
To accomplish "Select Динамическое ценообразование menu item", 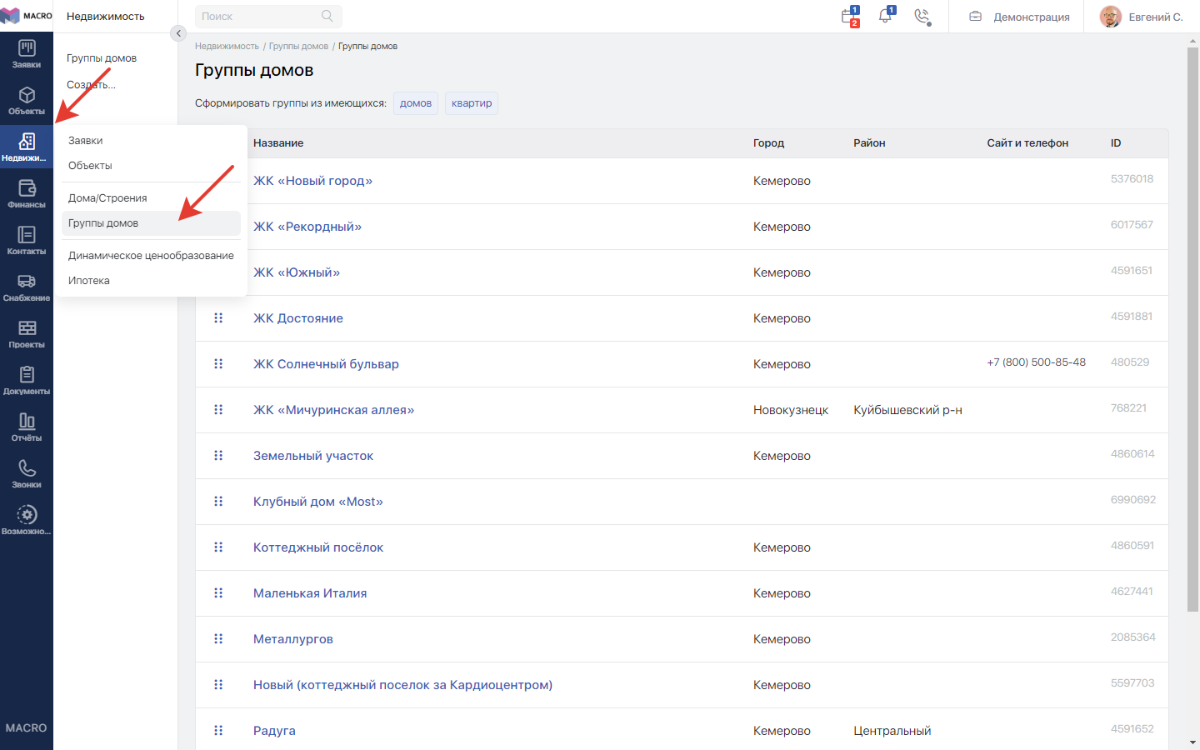I will (x=151, y=256).
